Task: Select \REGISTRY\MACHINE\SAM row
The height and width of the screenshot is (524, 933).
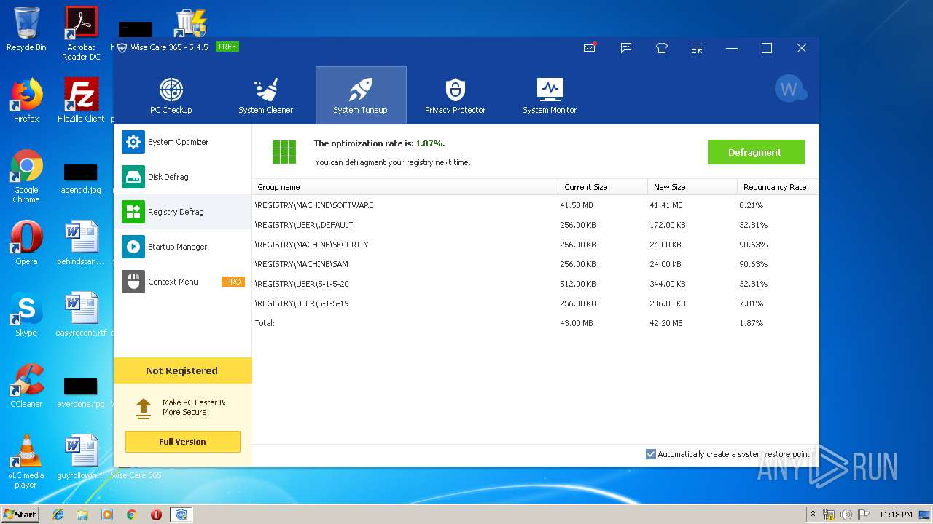Action: 535,264
